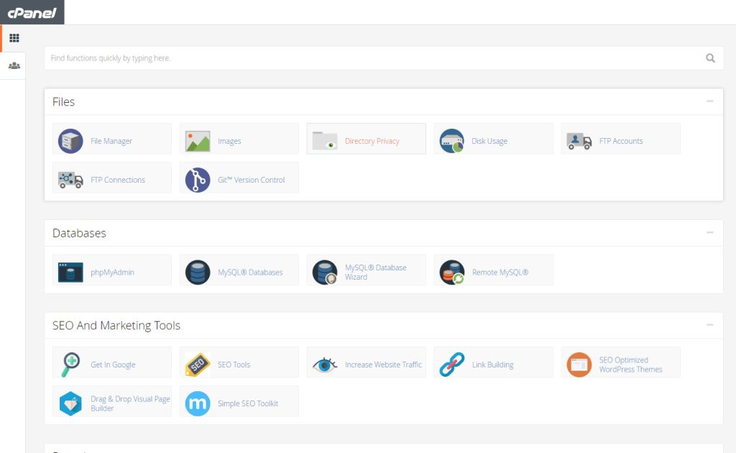
Task: Open the Disk Usage link
Action: click(x=489, y=141)
